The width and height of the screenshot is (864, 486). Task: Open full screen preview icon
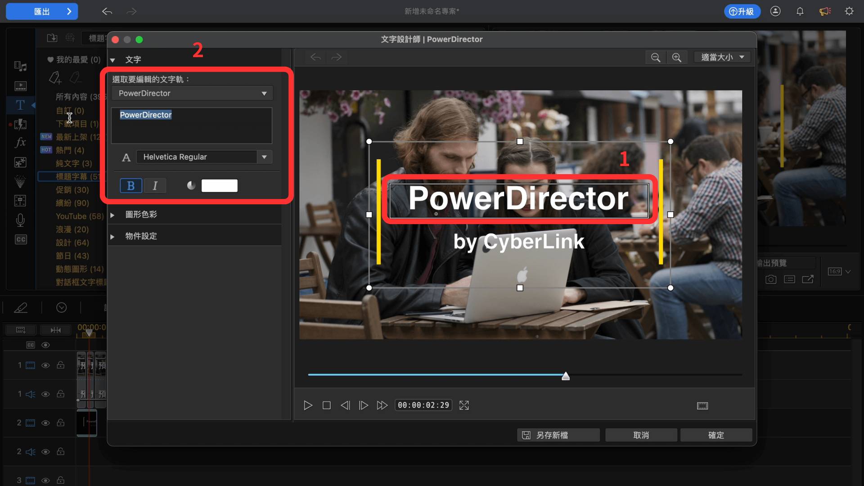click(x=464, y=405)
